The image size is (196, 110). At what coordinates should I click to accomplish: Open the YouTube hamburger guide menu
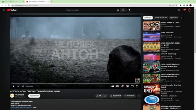tap(4, 10)
